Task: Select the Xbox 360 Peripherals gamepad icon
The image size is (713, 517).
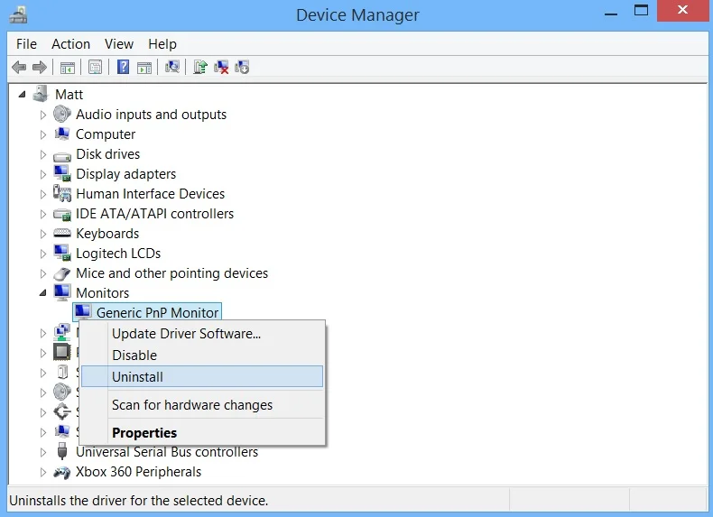Action: pyautogui.click(x=62, y=473)
